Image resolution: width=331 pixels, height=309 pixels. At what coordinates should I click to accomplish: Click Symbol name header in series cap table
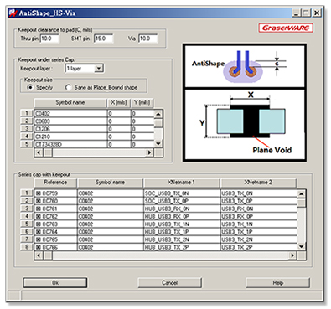(x=110, y=183)
